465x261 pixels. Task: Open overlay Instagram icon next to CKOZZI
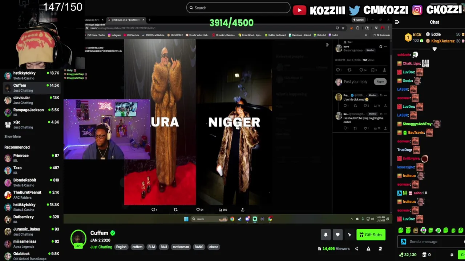tap(417, 10)
